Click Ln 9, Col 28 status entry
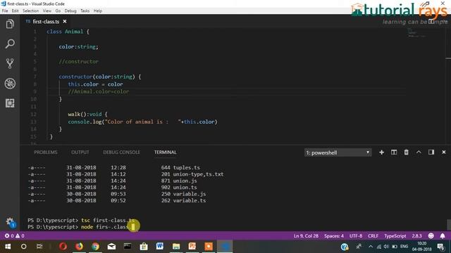Screen dimensions: 451x253 click(306, 236)
